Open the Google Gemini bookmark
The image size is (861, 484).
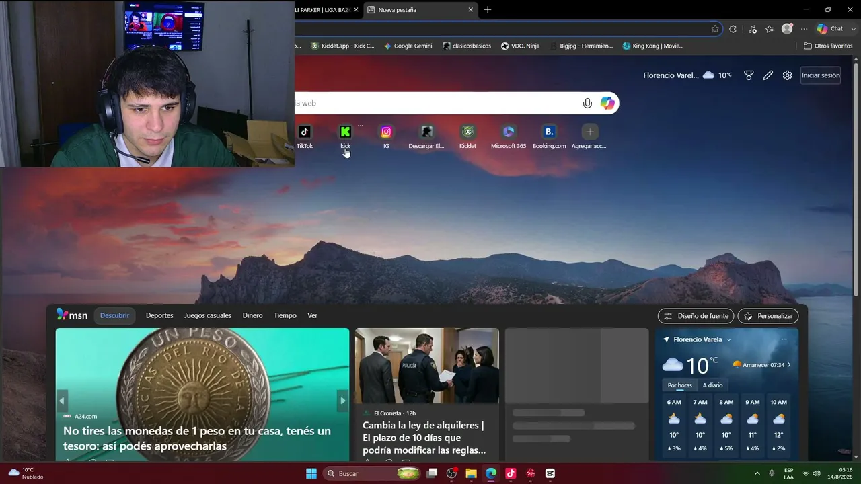(408, 46)
